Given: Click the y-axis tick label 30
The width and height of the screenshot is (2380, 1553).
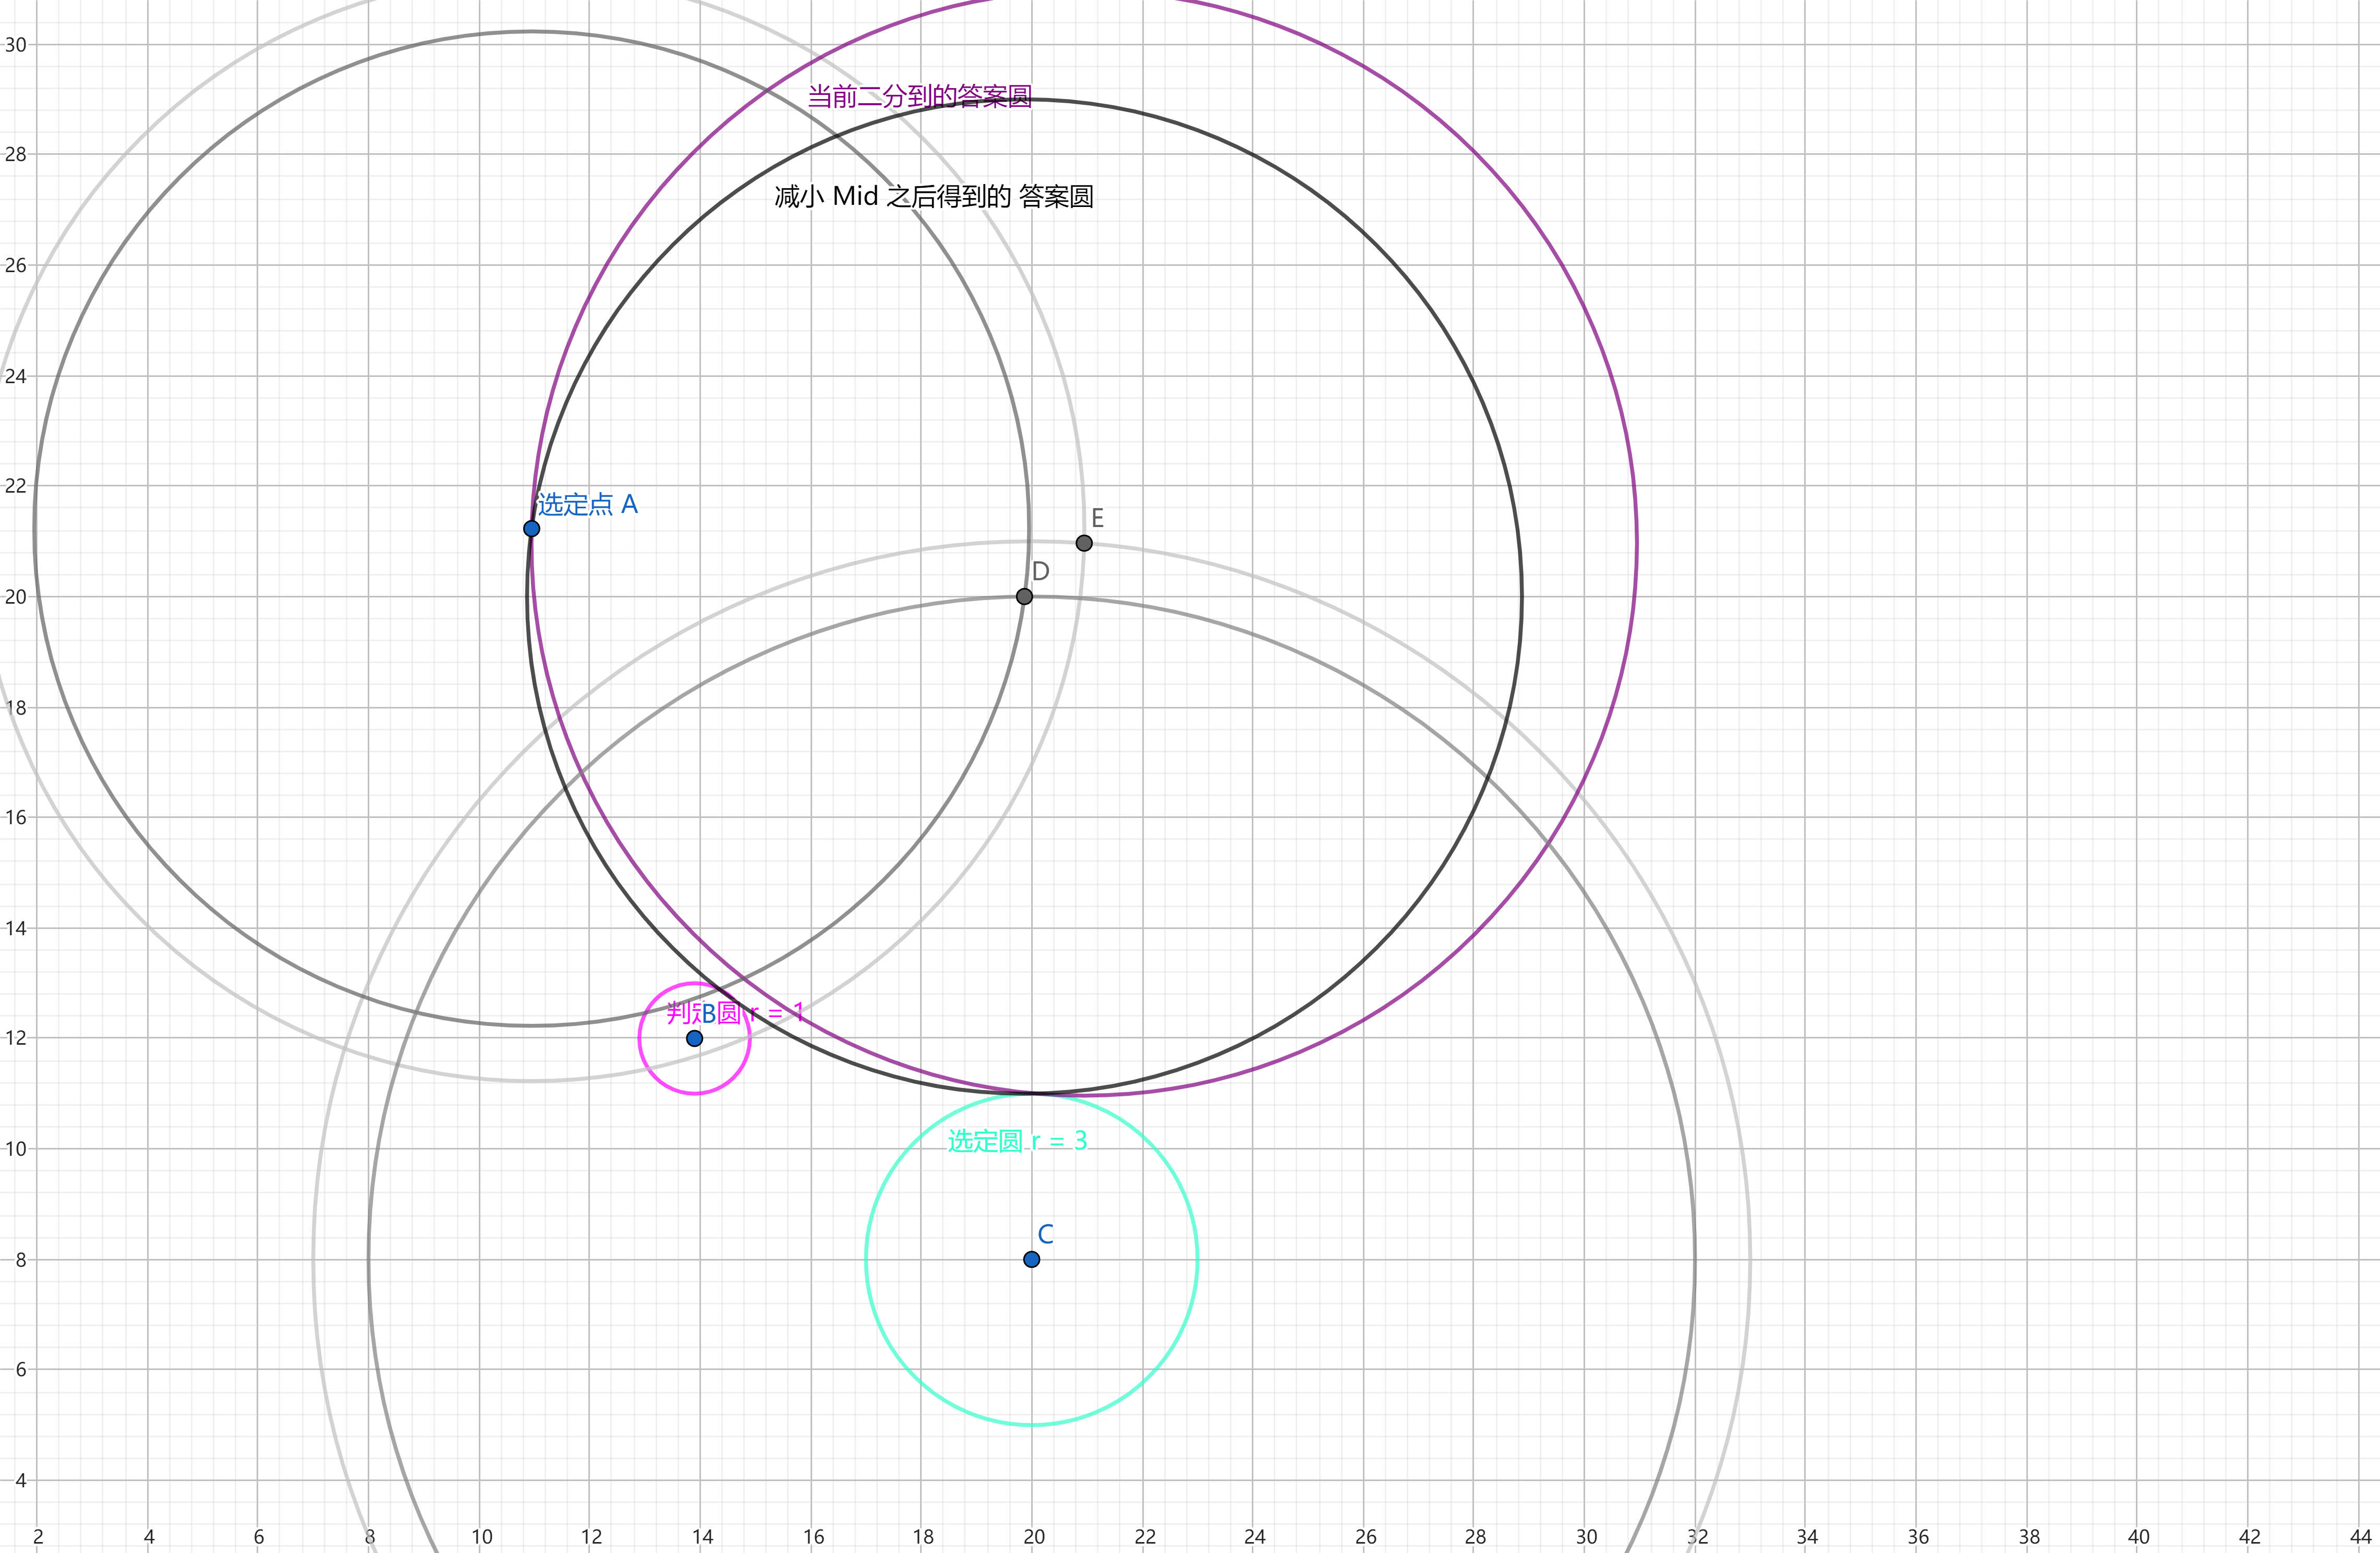Looking at the screenshot, I should (16, 44).
